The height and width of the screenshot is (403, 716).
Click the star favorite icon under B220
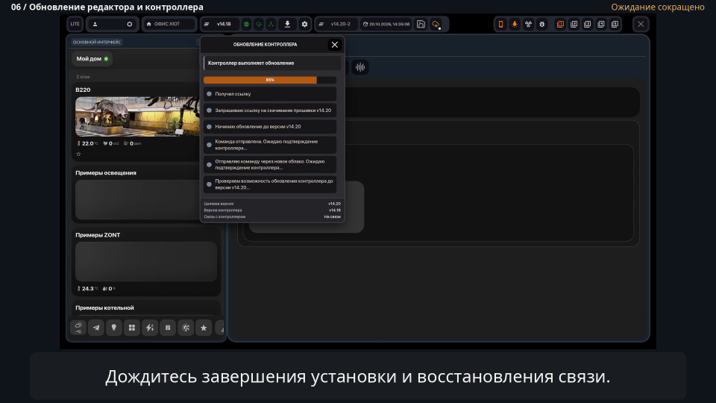(78, 154)
